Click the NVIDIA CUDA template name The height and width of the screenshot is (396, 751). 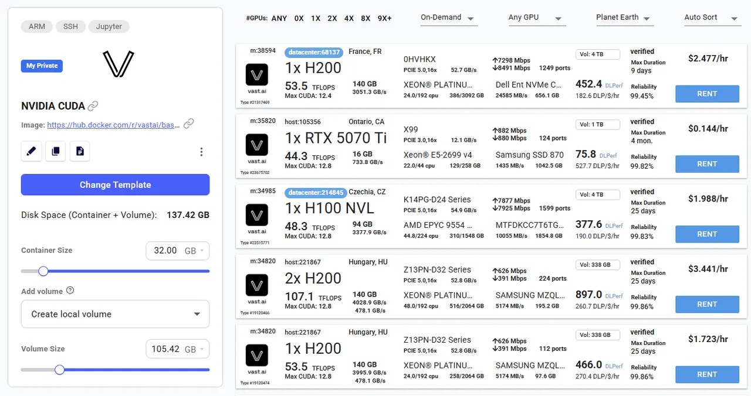53,106
